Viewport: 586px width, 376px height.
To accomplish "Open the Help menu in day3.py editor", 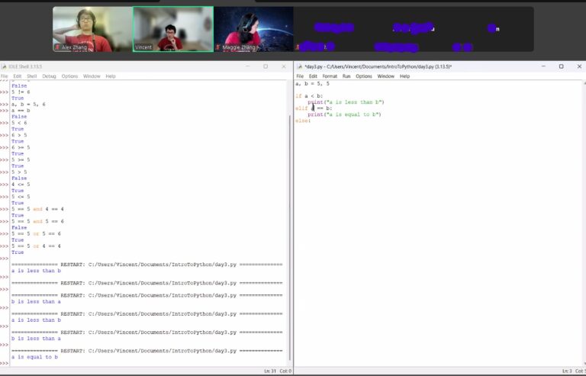I will (x=404, y=76).
